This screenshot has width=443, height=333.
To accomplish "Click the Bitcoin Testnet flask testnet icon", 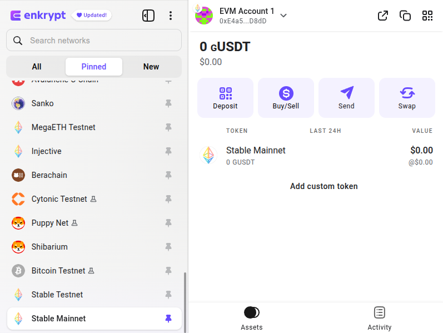I will pyautogui.click(x=91, y=271).
